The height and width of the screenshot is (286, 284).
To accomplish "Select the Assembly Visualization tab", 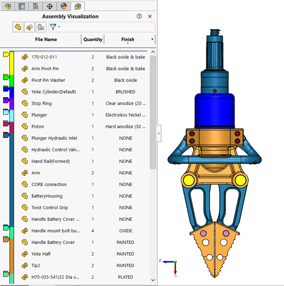I will click(x=78, y=6).
